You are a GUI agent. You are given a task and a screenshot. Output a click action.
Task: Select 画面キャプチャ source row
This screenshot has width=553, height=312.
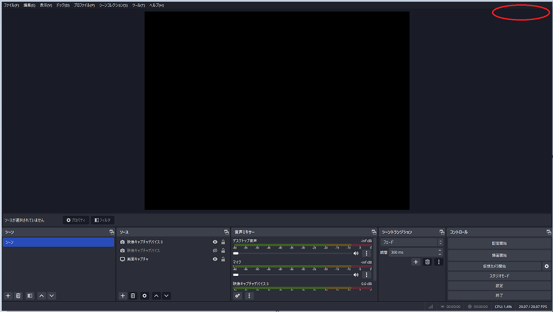click(173, 259)
